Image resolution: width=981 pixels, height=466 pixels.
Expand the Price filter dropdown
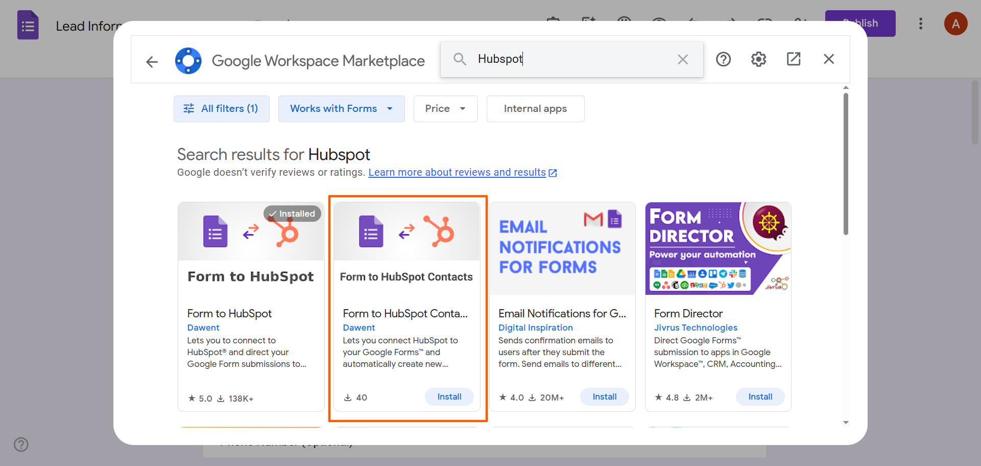[x=445, y=109]
